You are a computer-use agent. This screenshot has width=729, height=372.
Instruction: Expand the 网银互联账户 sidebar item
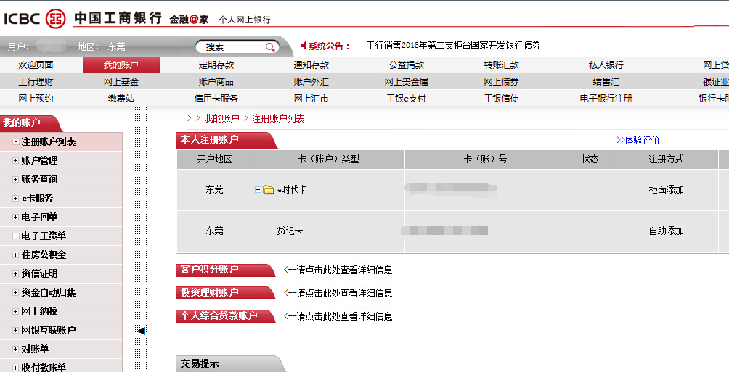click(15, 330)
